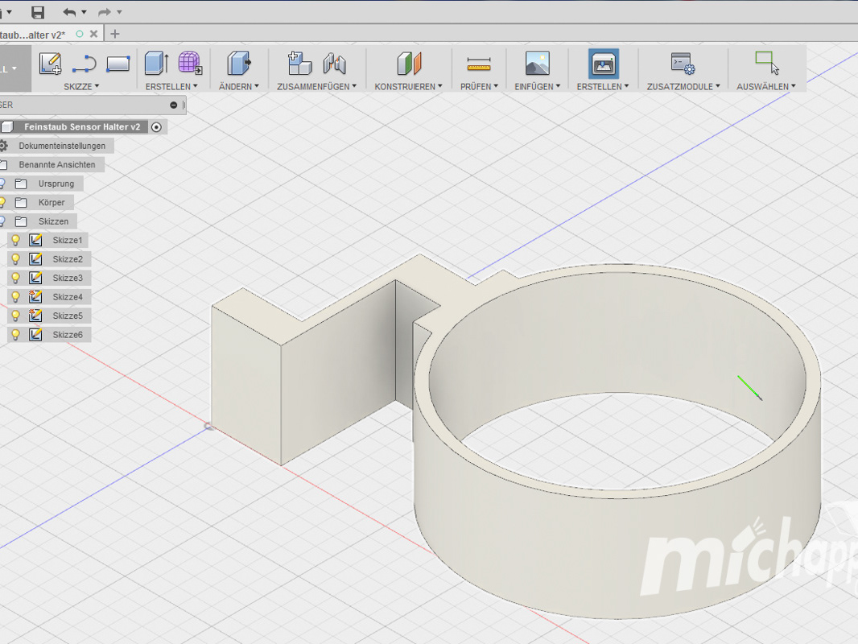Screen dimensions: 858x644
Task: Select the Press Pull modify icon
Action: [x=238, y=64]
